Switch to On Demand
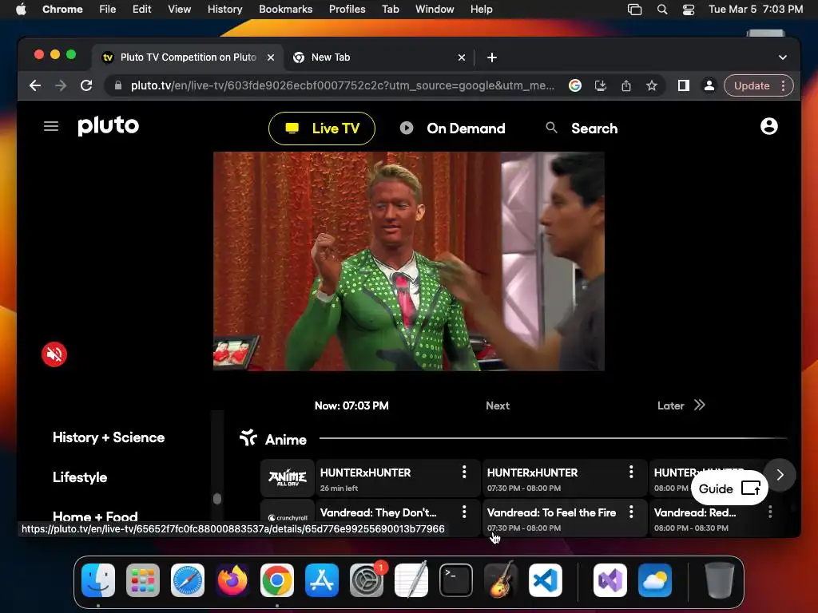 [x=452, y=129]
